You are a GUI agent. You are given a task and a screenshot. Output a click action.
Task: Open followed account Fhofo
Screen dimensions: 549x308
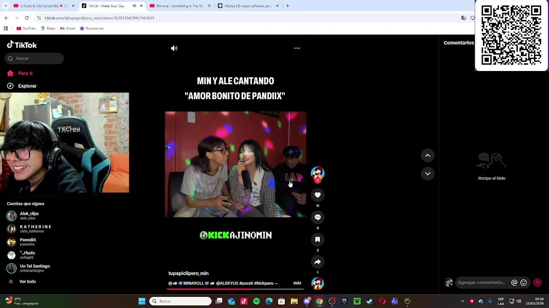21,255
